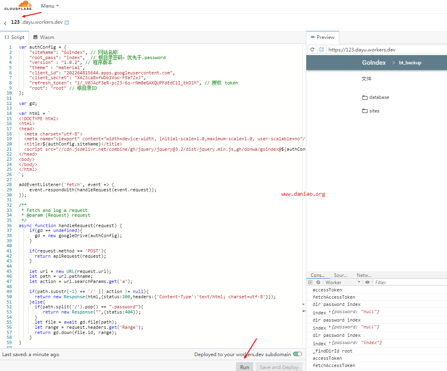The width and height of the screenshot is (447, 371).
Task: Click the Last saved status text
Action: coord(31,355)
